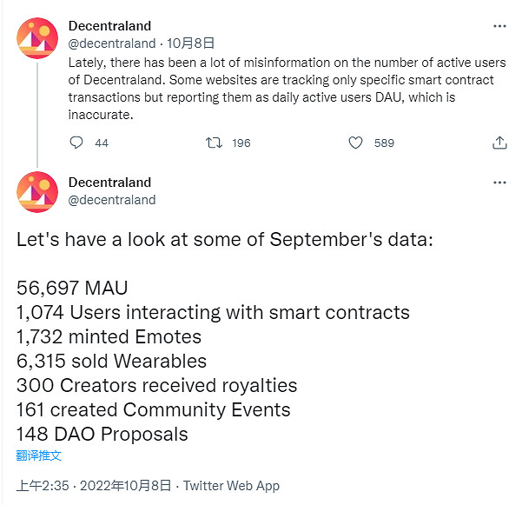Open the Decentraland name on second tweet
The image size is (522, 505).
[109, 183]
